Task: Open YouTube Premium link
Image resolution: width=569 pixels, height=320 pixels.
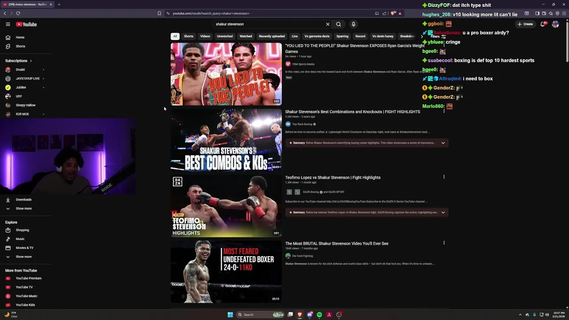Action: 24,278
